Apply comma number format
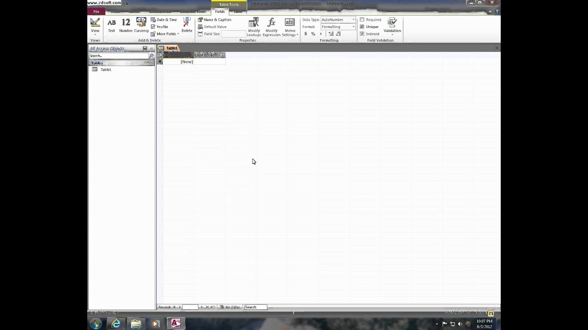This screenshot has height=330, width=588. pos(321,34)
